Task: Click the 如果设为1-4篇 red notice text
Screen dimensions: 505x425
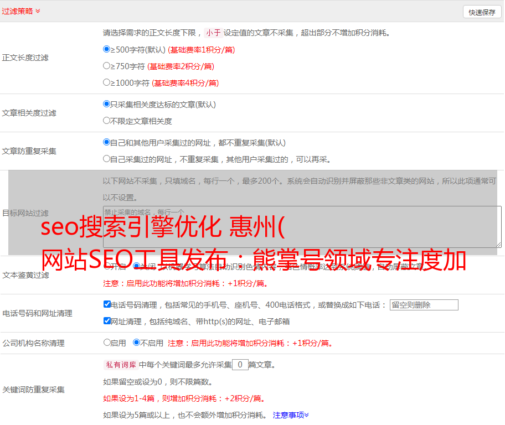Action: (x=184, y=398)
